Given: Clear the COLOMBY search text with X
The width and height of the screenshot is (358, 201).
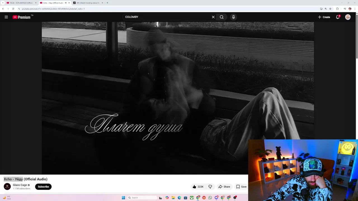Looking at the screenshot, I should click(213, 17).
